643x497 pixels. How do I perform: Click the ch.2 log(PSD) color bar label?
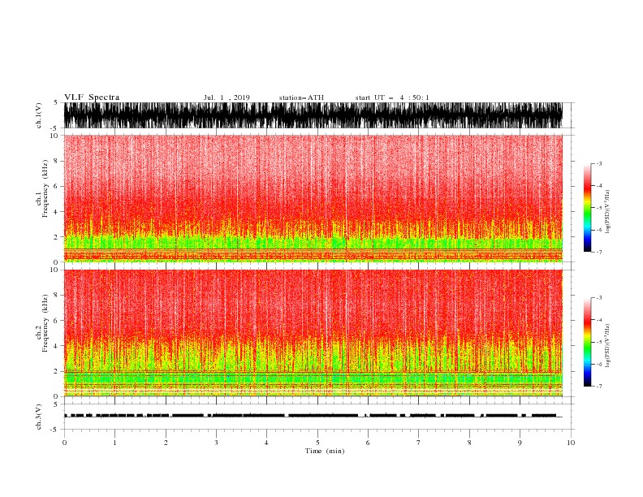pyautogui.click(x=608, y=346)
